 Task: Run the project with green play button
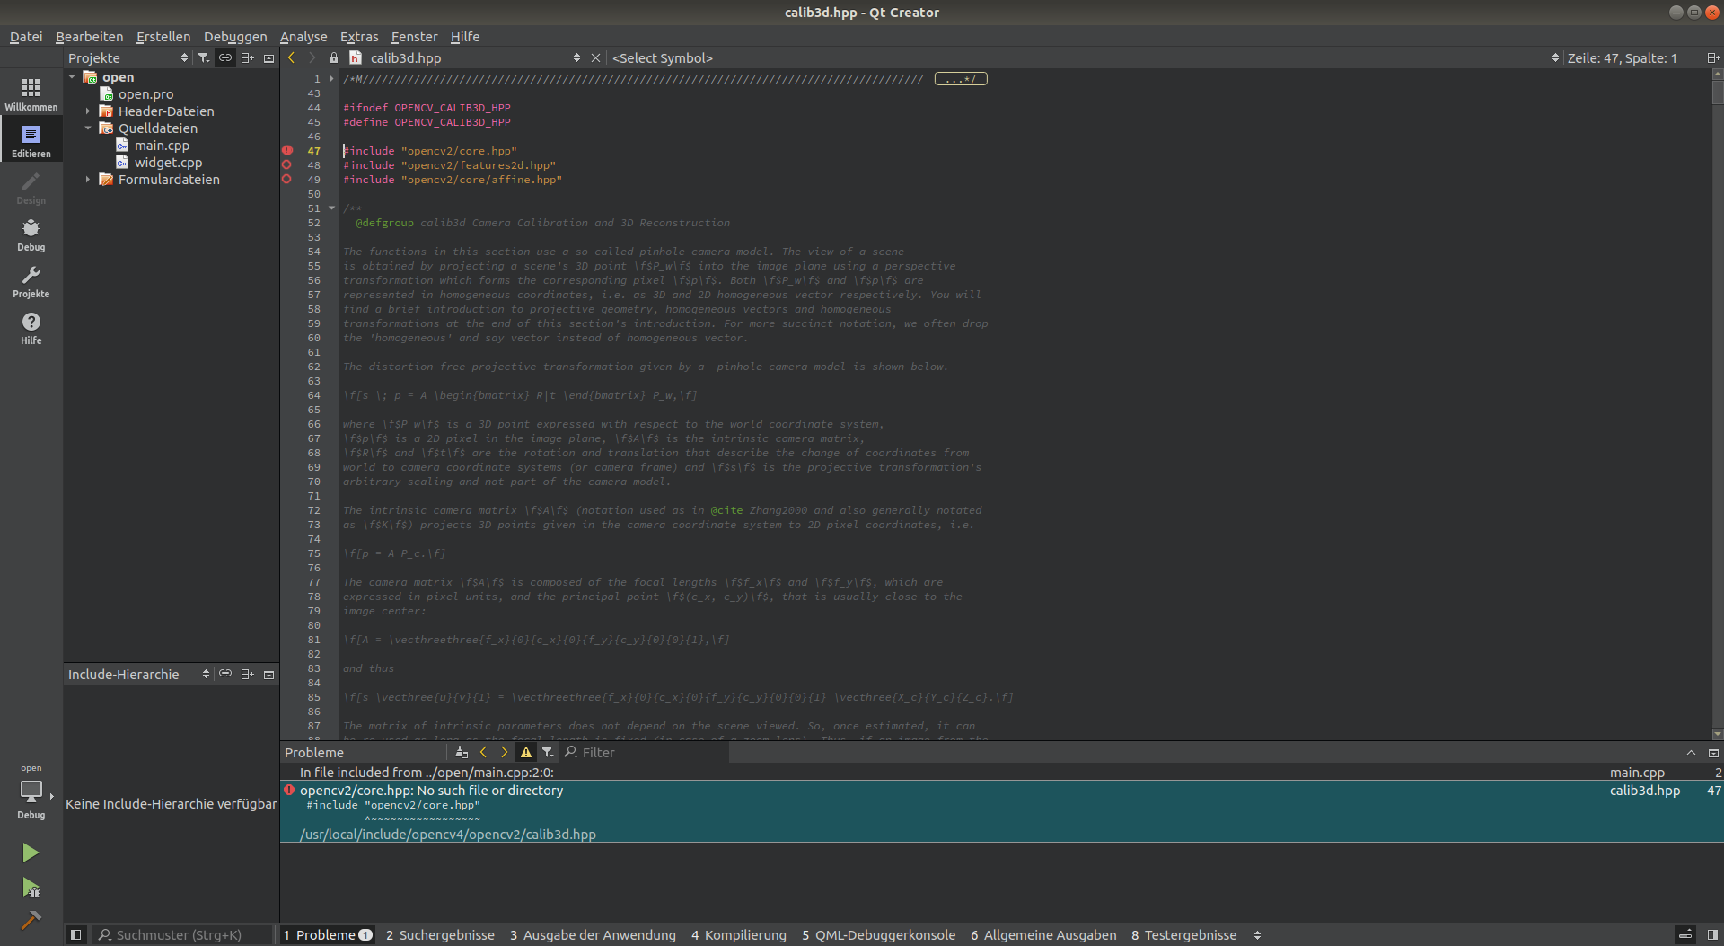(x=31, y=853)
